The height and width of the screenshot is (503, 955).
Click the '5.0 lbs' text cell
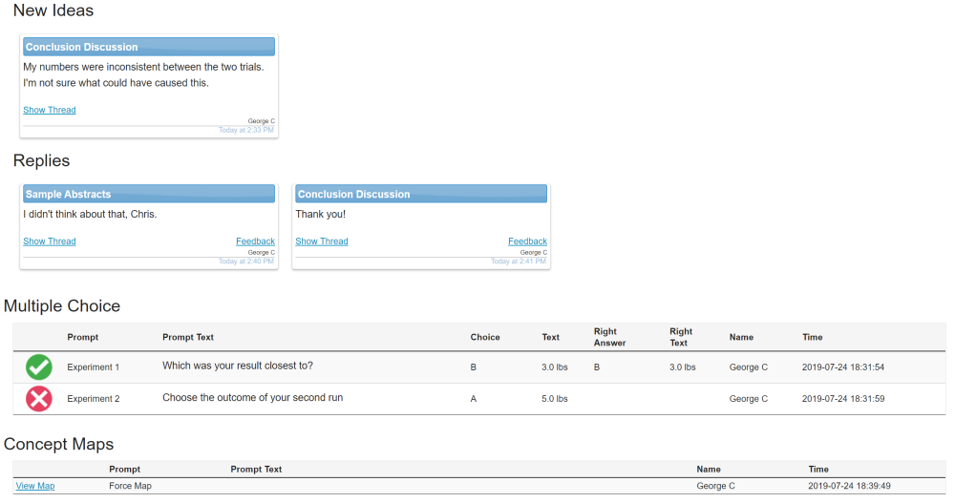tap(555, 399)
